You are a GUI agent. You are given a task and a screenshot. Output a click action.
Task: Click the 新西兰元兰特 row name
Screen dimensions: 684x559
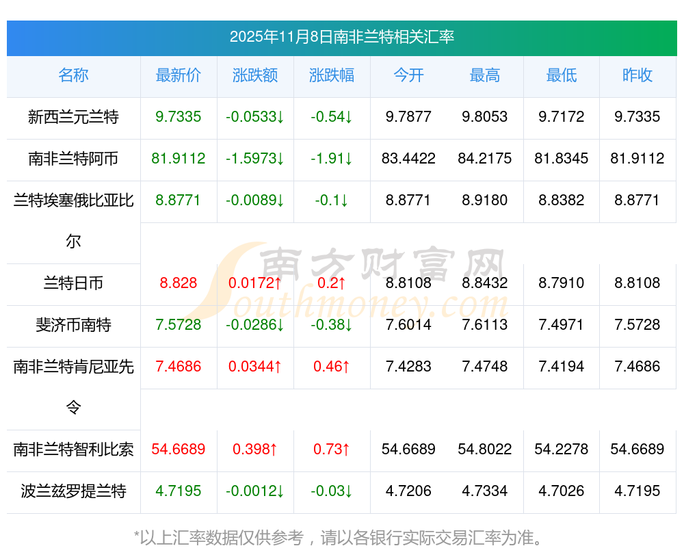coord(73,117)
